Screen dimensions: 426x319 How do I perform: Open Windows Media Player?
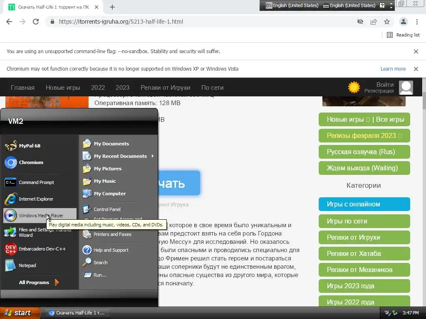40,216
